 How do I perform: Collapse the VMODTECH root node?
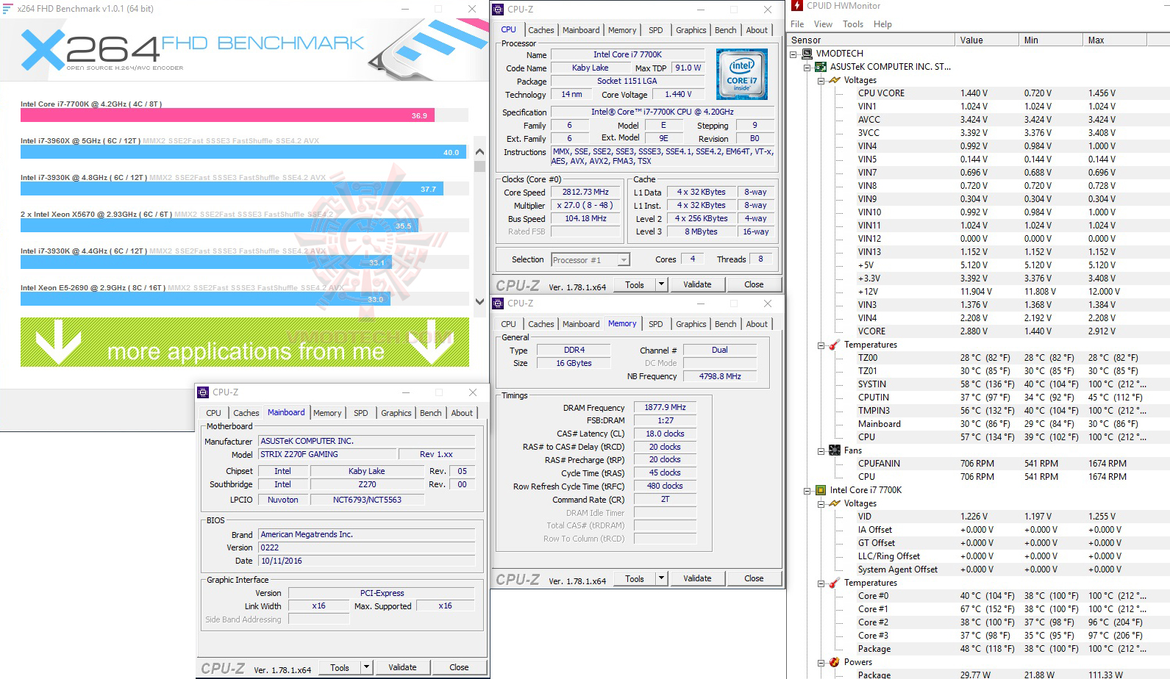793,54
